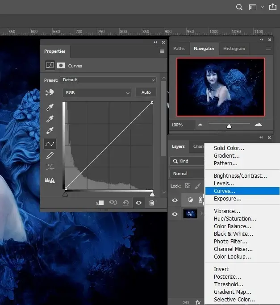The image size is (280, 305).
Task: Open the workspace dropdown chevron in top bar
Action: [x=262, y=7]
